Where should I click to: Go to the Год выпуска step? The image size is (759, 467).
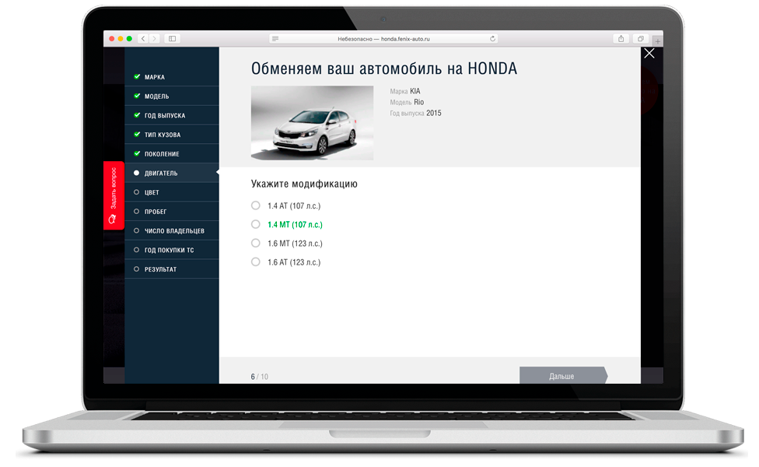coord(172,115)
